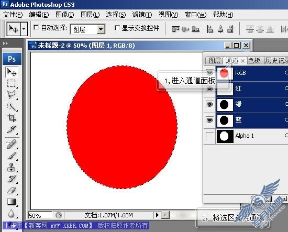Hide the 绿 channel eye icon

(210, 105)
